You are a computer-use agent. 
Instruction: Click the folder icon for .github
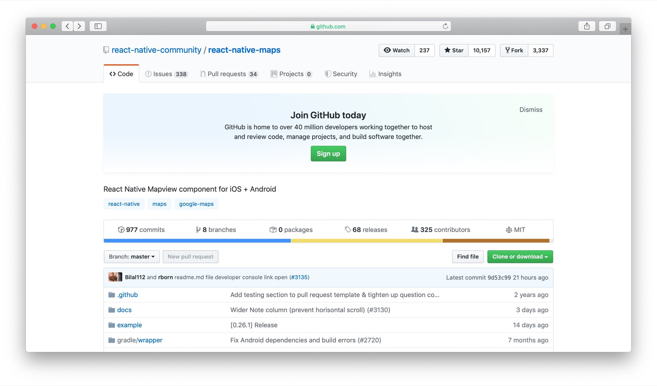pyautogui.click(x=112, y=295)
